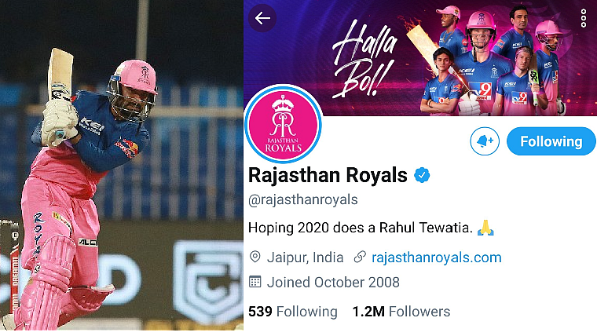597x336 pixels.
Task: Click the blue verified badge
Action: (422, 175)
